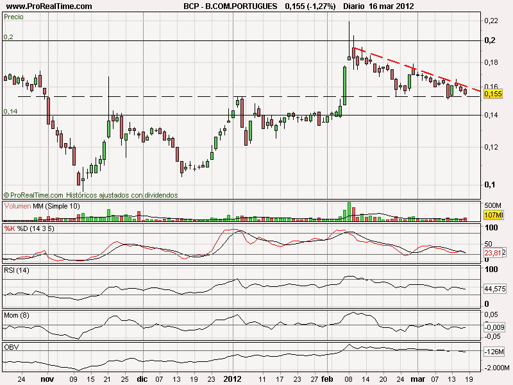The height and width of the screenshot is (385, 513).
Task: Click the -2.000M OBV axis value
Action: 496,368
